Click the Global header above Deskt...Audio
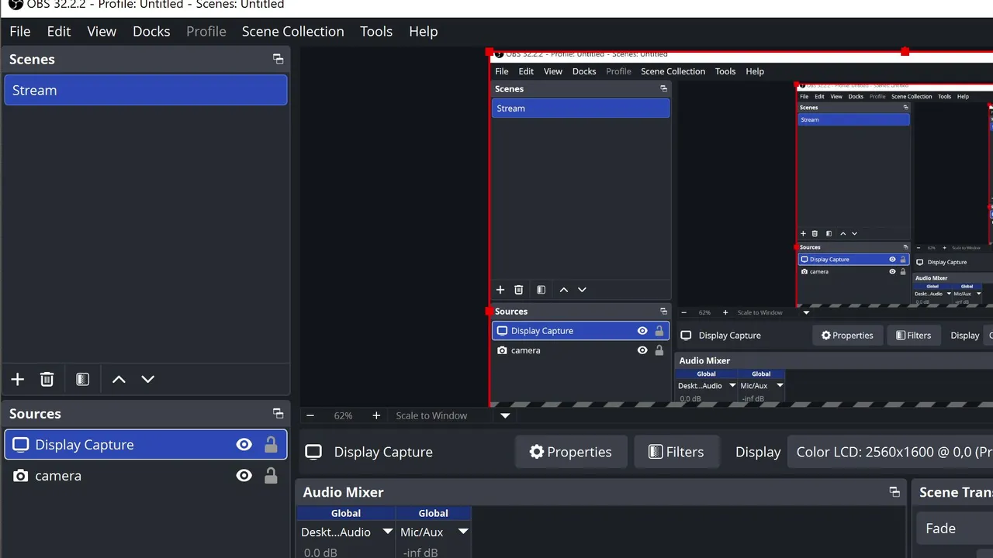Screen dimensions: 993x558 pyautogui.click(x=346, y=513)
